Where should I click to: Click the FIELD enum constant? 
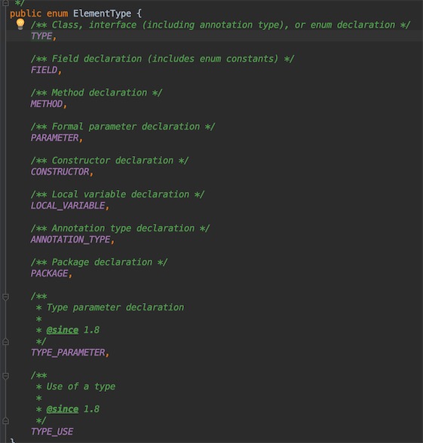pos(44,70)
